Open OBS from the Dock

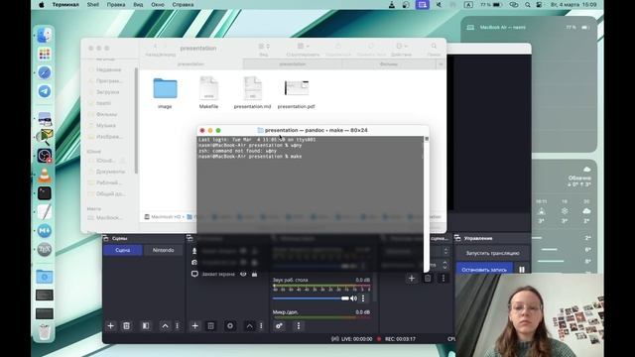pos(45,156)
